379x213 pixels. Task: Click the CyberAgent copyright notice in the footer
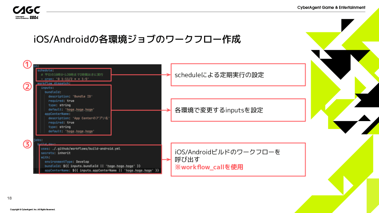32,209
